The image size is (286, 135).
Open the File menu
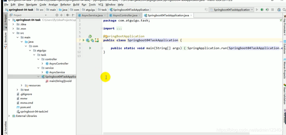pos(6,5)
